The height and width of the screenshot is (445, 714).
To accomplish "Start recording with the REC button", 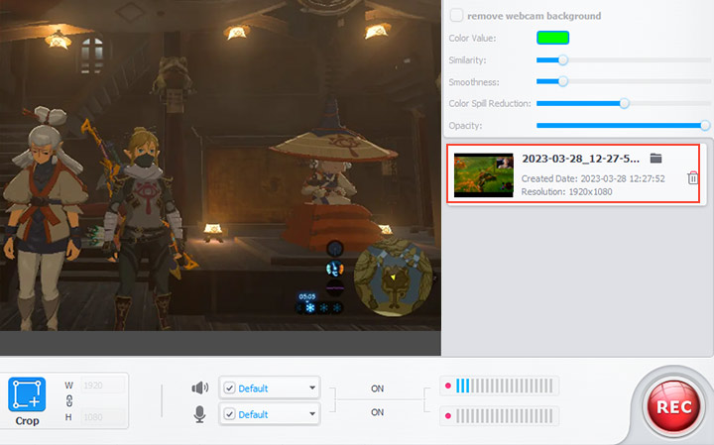I will 673,406.
